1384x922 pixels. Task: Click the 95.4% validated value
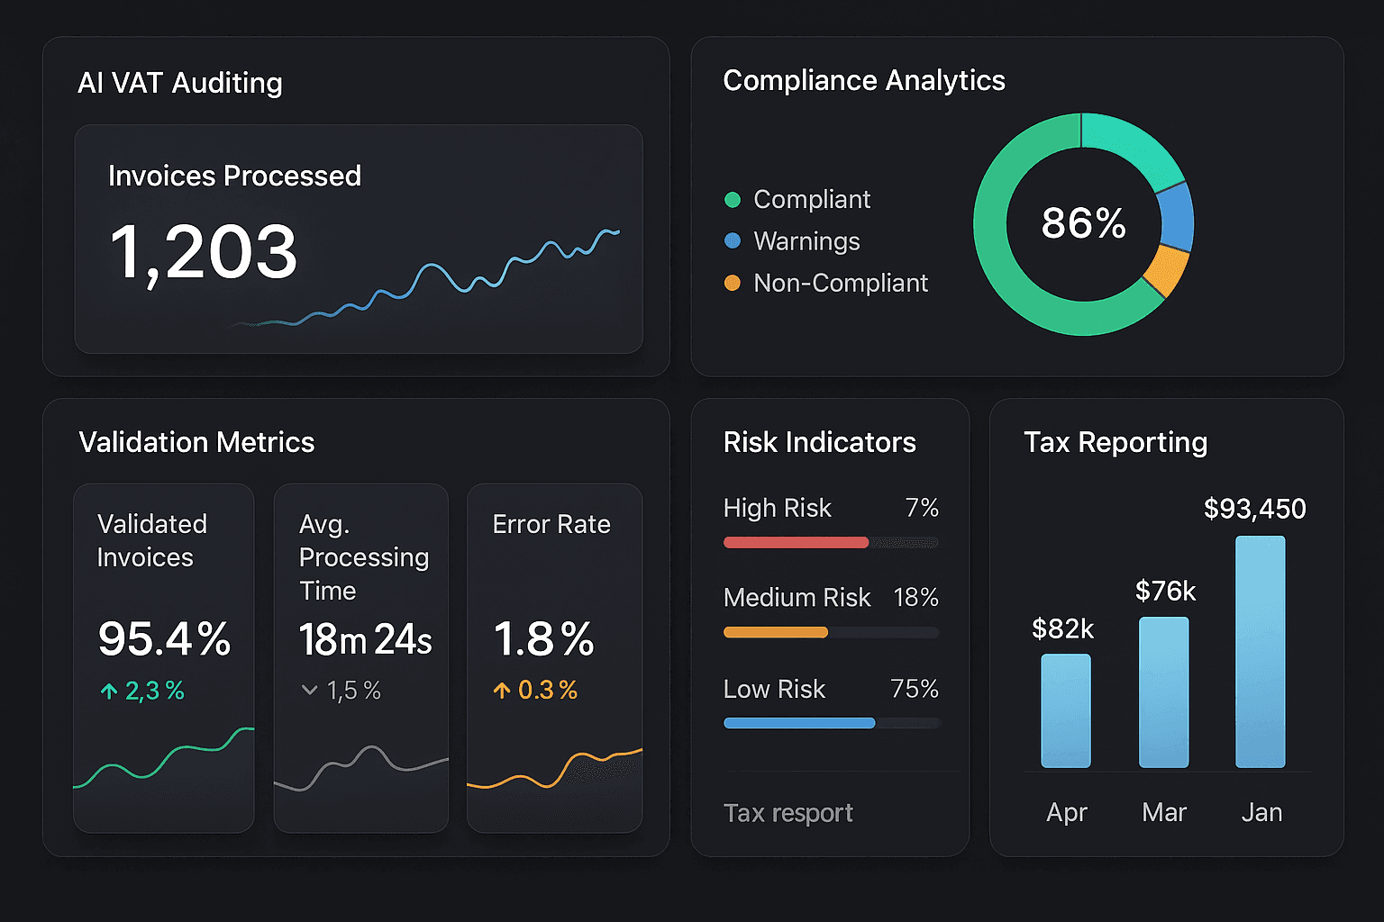(164, 639)
